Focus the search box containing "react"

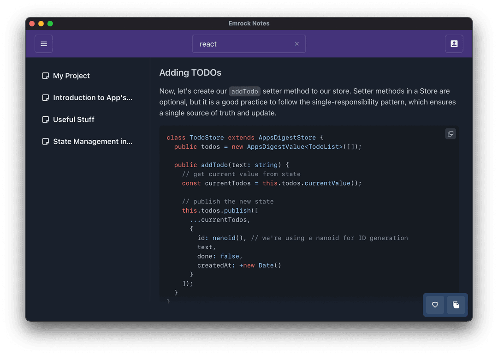click(244, 44)
